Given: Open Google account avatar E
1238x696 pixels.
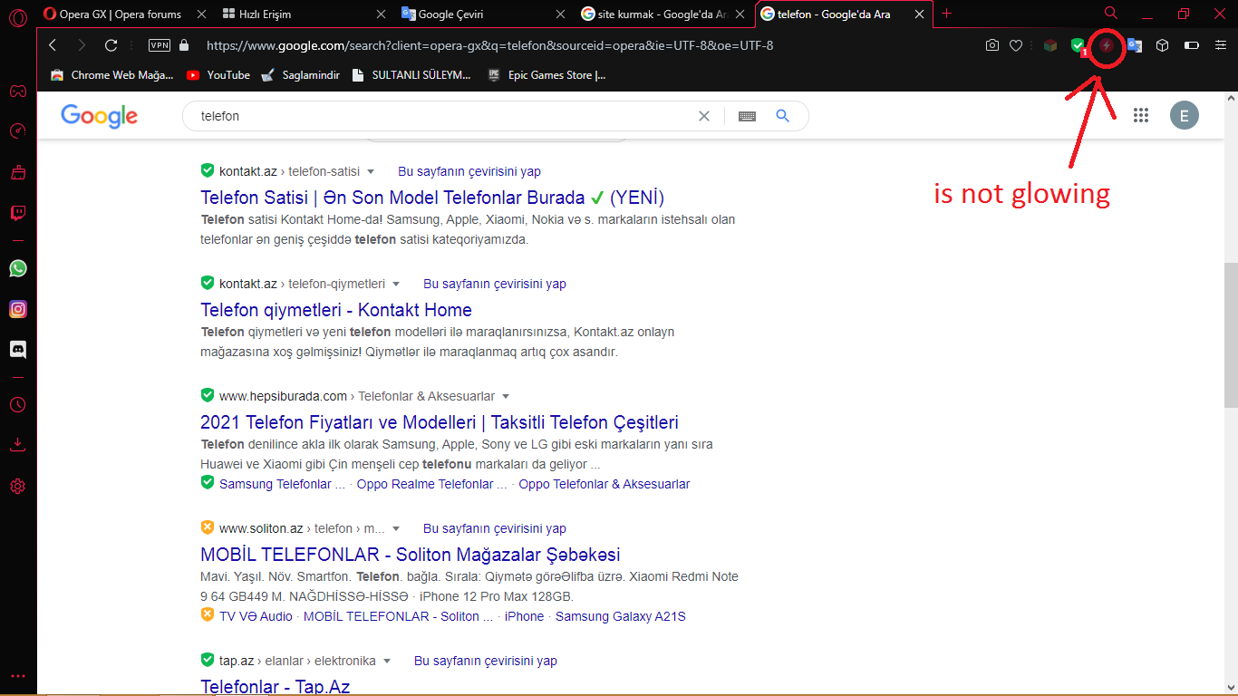Looking at the screenshot, I should [1185, 115].
